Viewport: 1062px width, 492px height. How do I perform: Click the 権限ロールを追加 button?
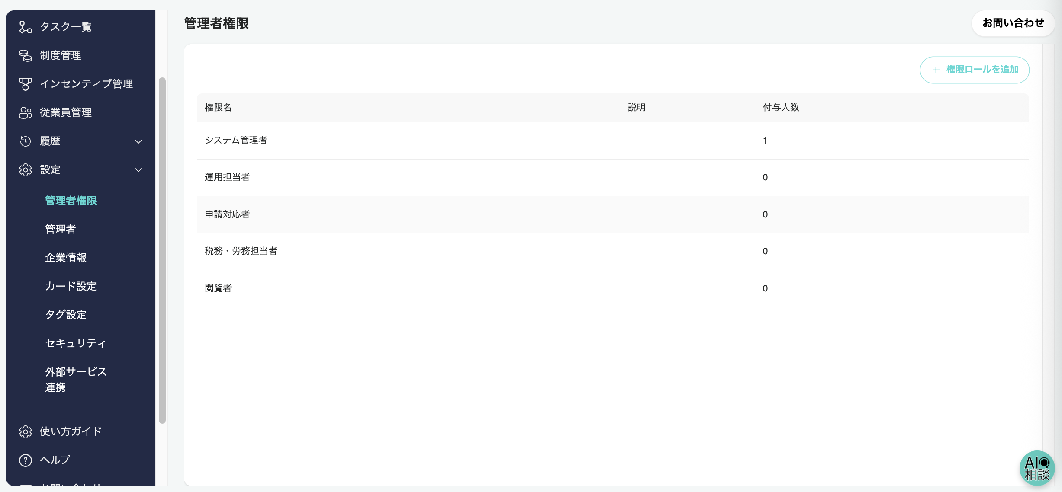click(974, 70)
